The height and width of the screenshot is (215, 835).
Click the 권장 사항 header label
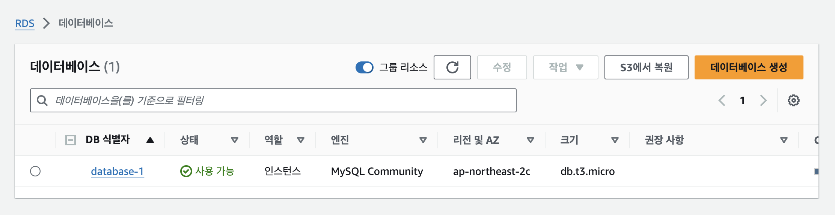click(665, 140)
